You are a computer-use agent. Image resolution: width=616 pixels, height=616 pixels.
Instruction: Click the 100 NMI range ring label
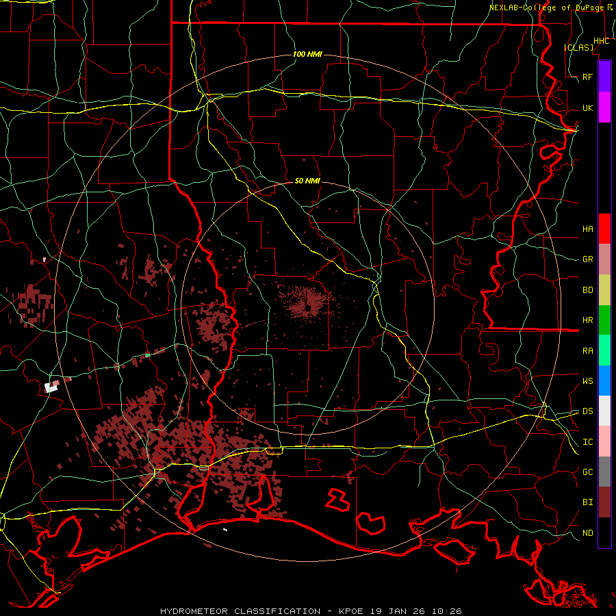307,54
